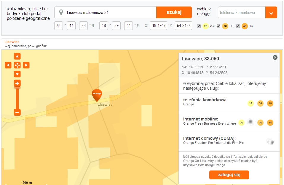Image resolution: width=284 pixels, height=185 pixels.
Task: Click the 3G legend icon in header
Action: coord(225,26)
